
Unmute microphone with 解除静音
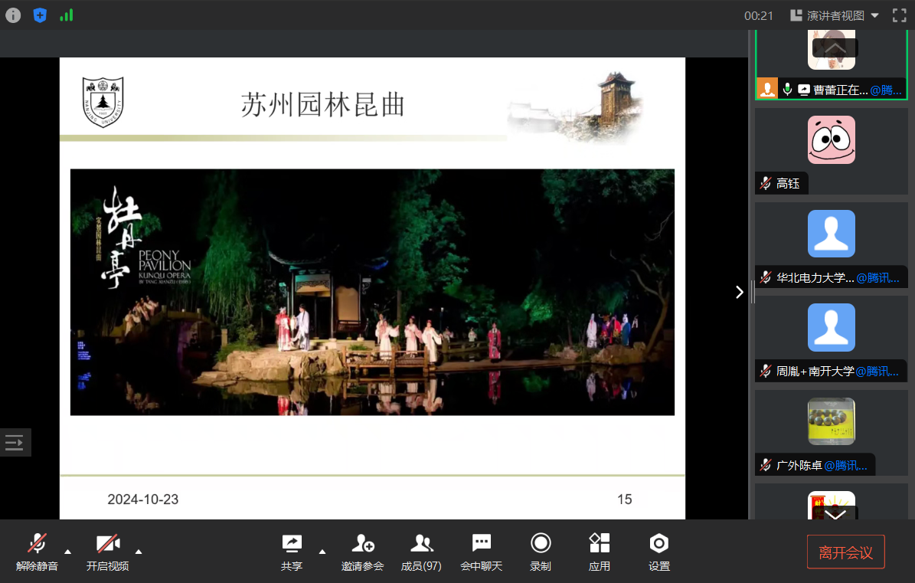click(38, 552)
